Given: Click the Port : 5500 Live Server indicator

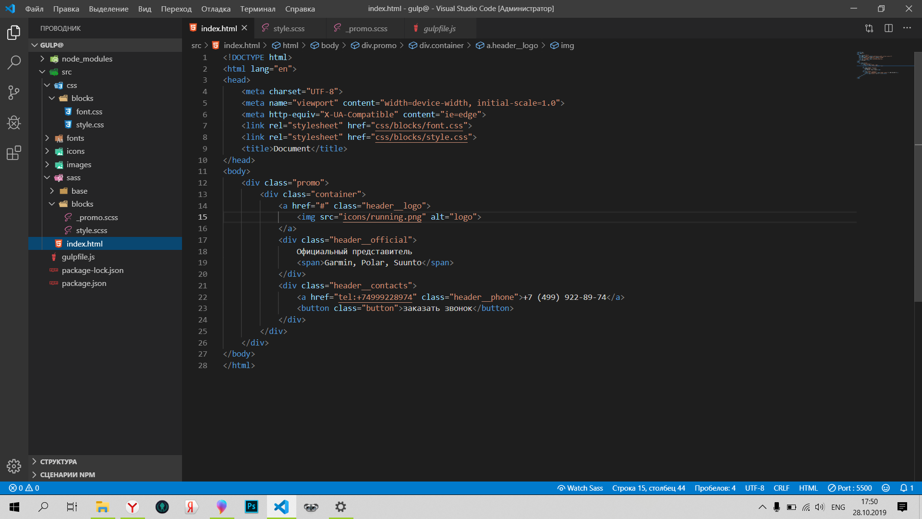Looking at the screenshot, I should coord(849,488).
